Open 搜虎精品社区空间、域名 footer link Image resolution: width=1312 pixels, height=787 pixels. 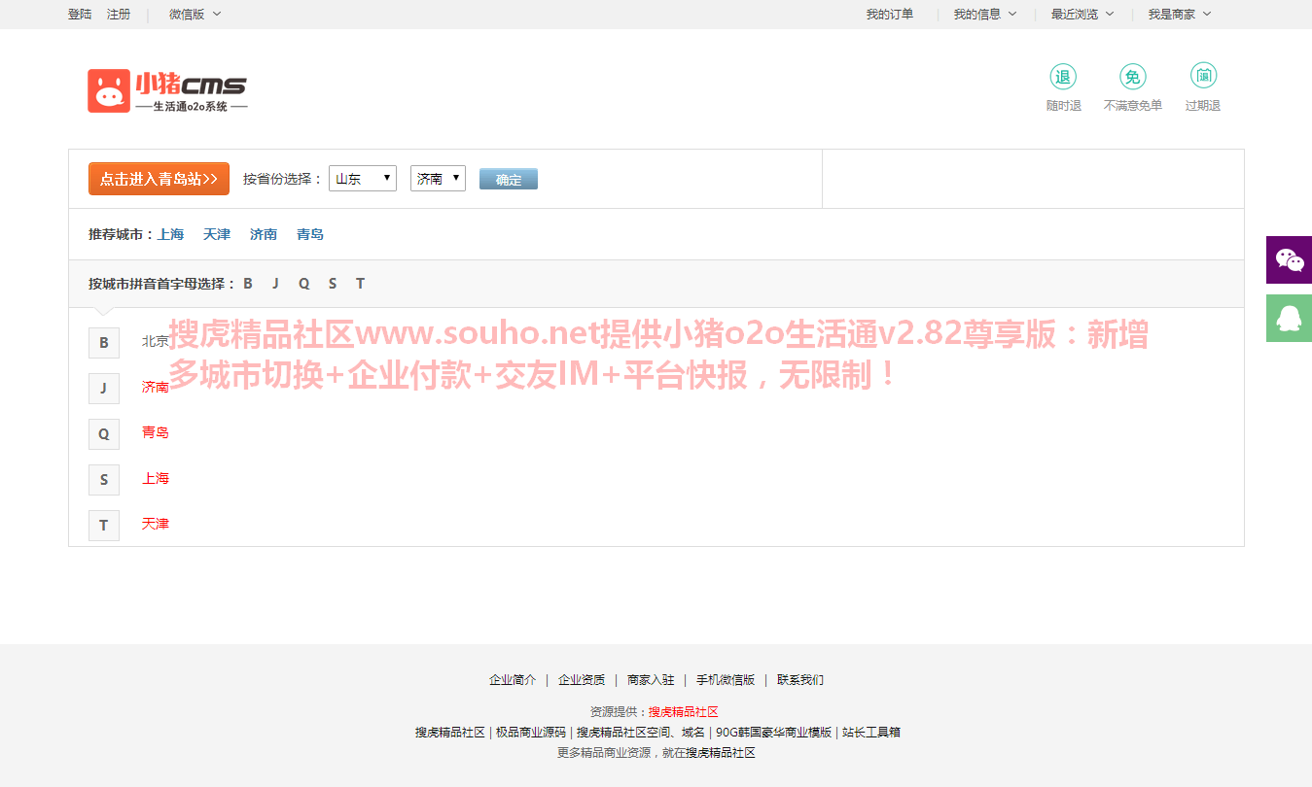641,733
